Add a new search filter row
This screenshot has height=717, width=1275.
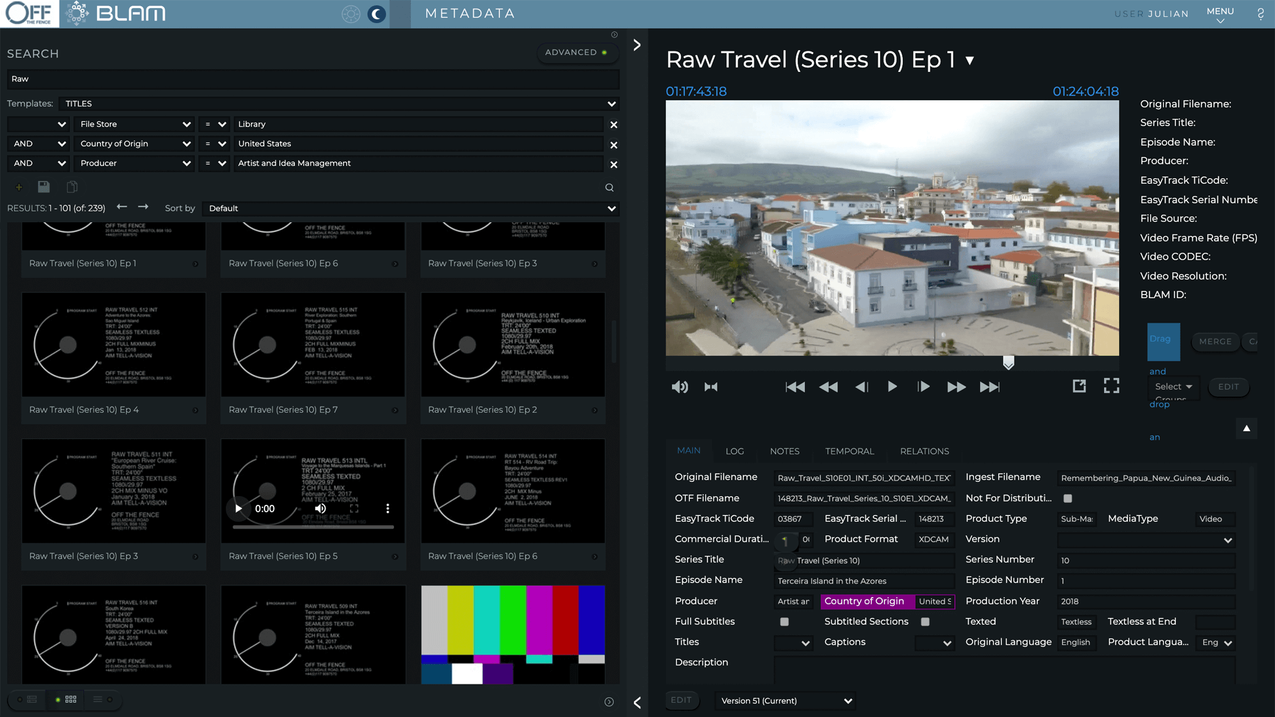tap(19, 187)
